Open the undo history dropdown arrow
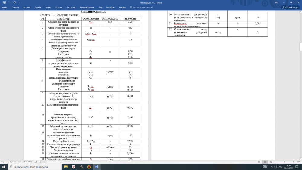302x170 pixels. pos(11,3)
